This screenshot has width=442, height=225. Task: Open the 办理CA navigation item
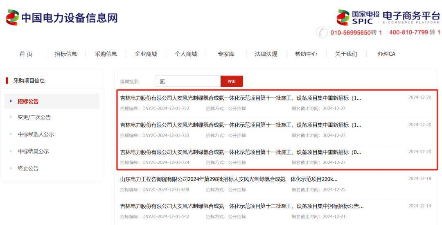click(386, 54)
